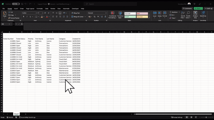Click in the formula bar

coord(119,26)
